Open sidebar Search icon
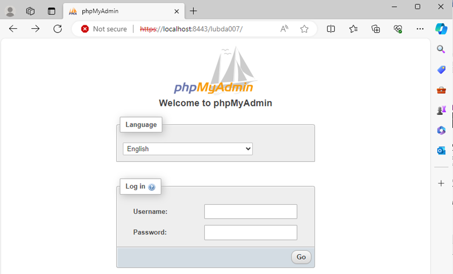Image resolution: width=453 pixels, height=274 pixels. click(x=441, y=49)
